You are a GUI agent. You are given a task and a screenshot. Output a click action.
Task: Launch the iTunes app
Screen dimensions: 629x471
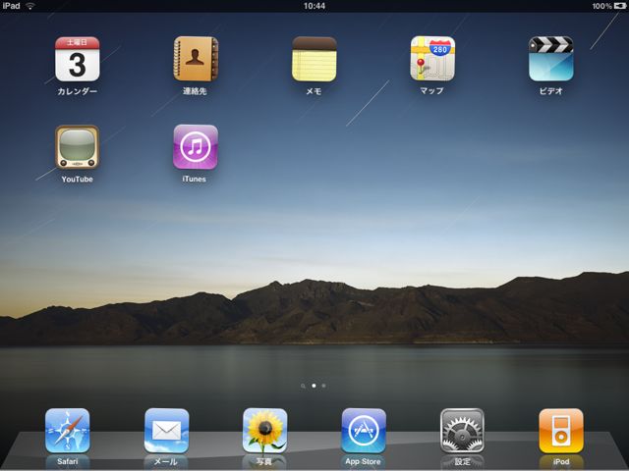tap(196, 147)
